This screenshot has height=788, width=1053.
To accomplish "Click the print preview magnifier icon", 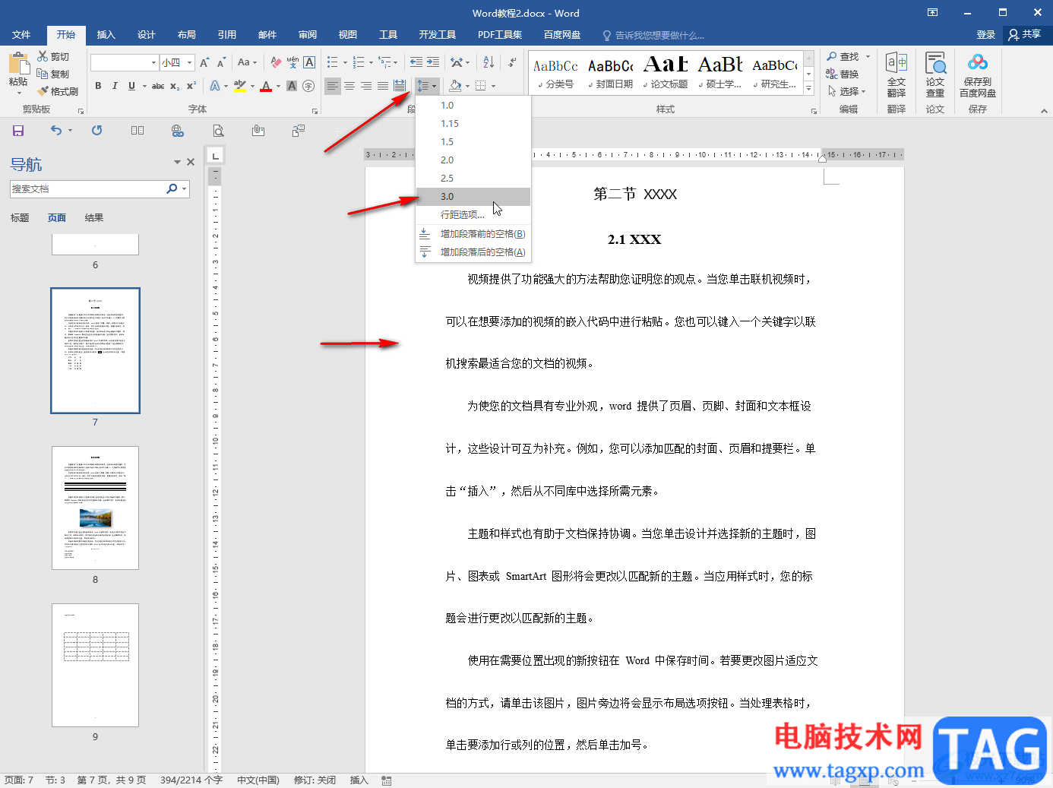I will coord(218,131).
